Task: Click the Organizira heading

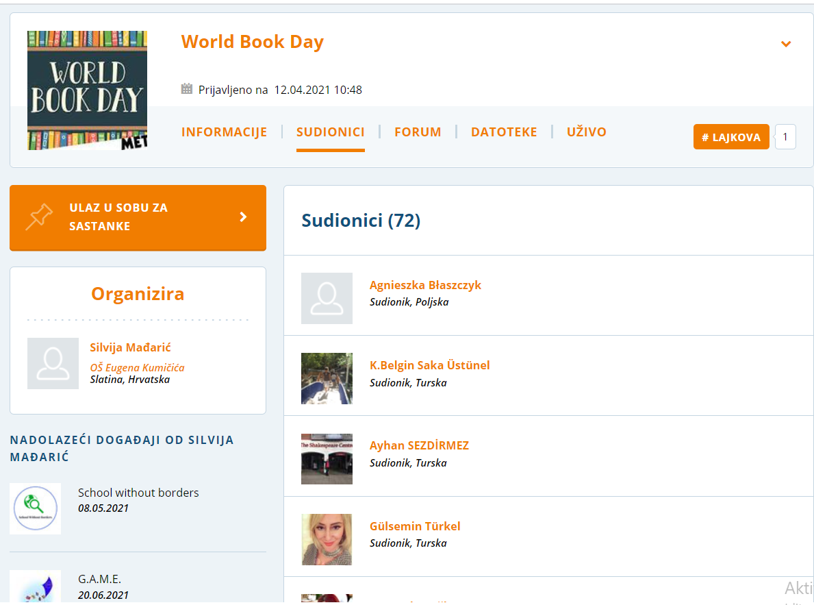Action: 138,294
